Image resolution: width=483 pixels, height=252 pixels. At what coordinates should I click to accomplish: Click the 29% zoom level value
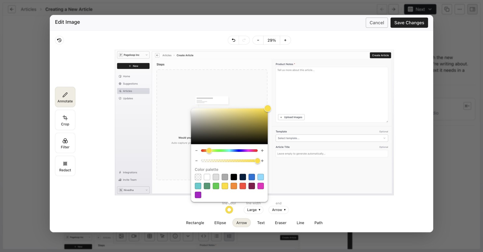[x=272, y=40]
